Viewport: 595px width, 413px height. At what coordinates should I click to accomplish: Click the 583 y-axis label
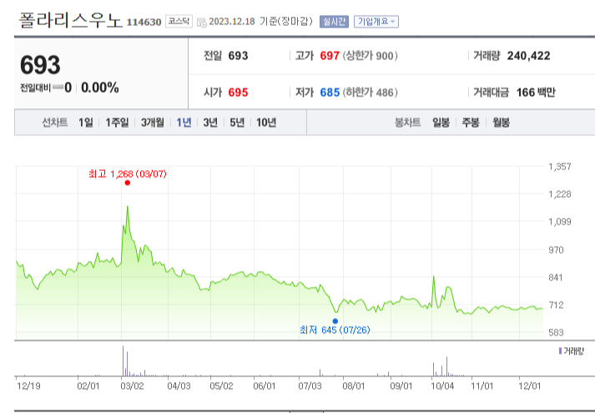[556, 333]
